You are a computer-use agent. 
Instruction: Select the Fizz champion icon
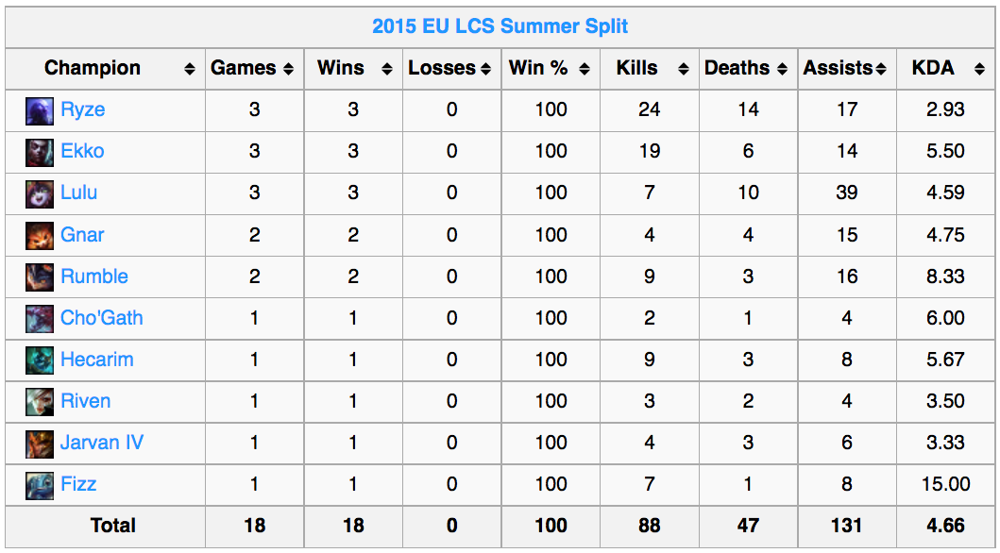[40, 485]
